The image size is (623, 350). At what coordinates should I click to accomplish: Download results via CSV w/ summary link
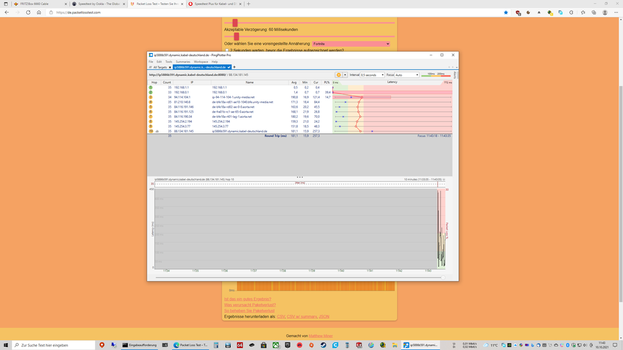pos(302,316)
